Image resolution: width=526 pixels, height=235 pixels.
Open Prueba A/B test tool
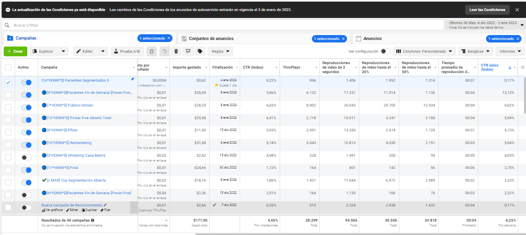pyautogui.click(x=127, y=51)
